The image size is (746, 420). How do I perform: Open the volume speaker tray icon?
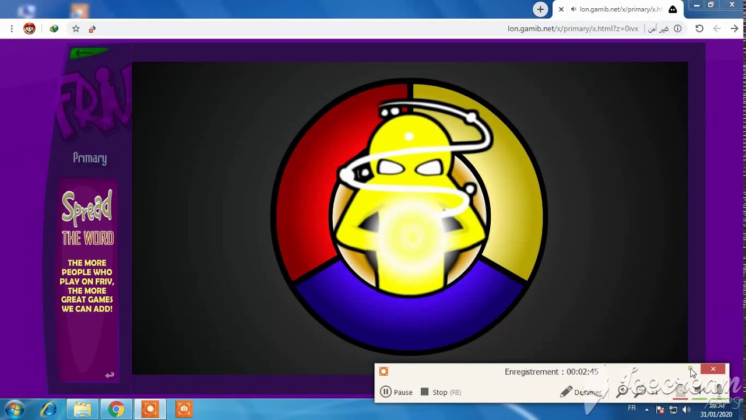686,409
